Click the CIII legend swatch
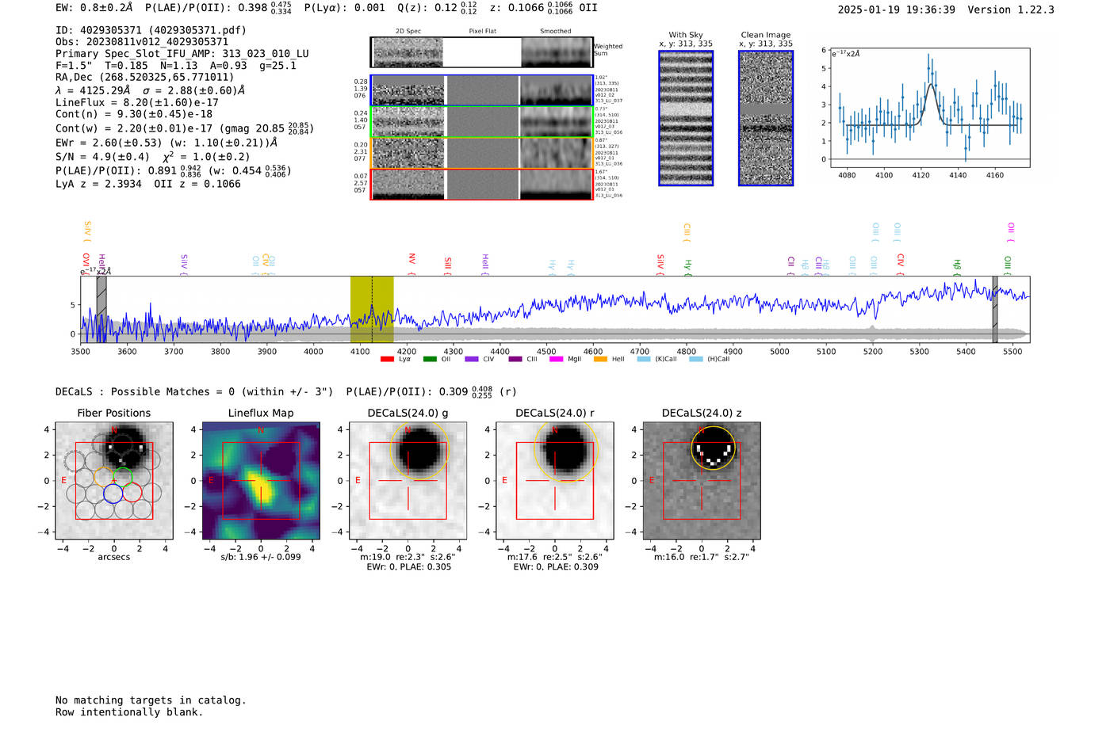This screenshot has width=1110, height=755. point(515,360)
